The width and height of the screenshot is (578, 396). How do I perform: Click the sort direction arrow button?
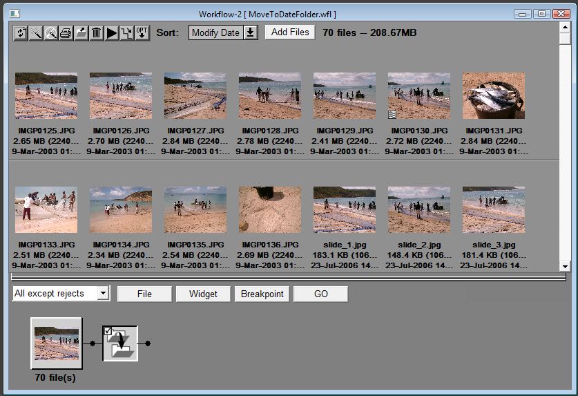click(x=251, y=32)
